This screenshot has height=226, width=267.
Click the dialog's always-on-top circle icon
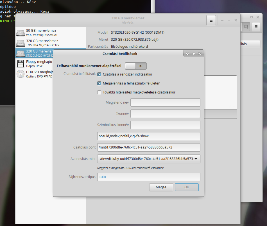point(187,54)
